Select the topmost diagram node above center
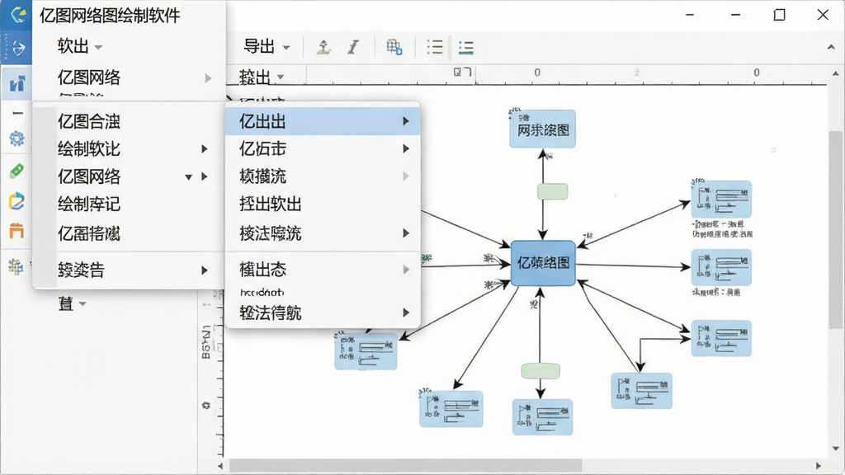The width and height of the screenshot is (845, 475). coord(543,129)
